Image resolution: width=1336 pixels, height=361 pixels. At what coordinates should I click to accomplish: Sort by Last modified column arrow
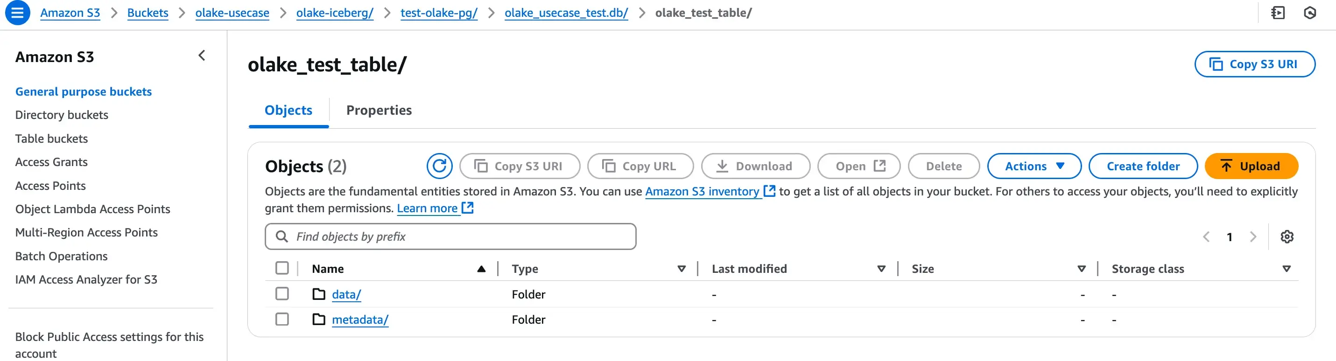tap(881, 269)
